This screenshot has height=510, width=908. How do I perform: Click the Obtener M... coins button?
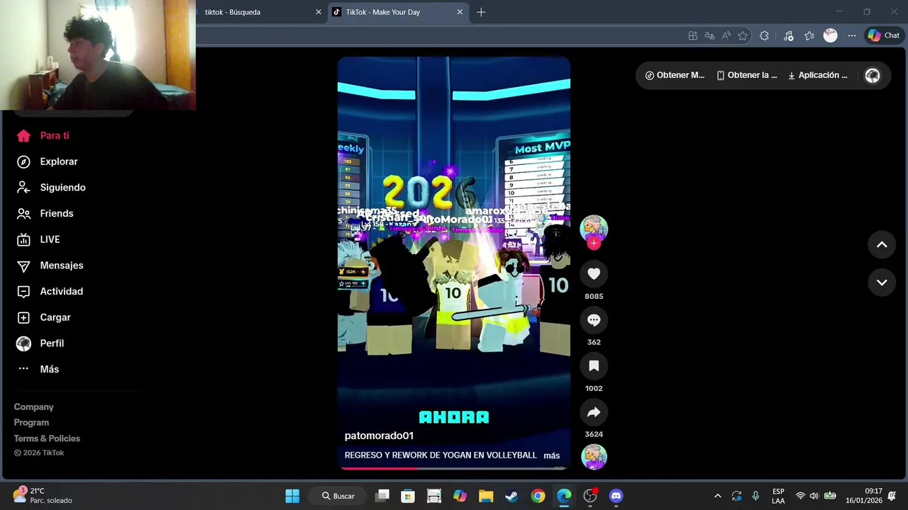(x=675, y=75)
